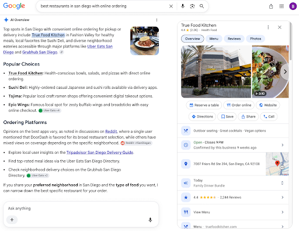Open the Menu truefoodkitchen.com row chevron
The image size is (299, 231).
pyautogui.click(x=283, y=226)
